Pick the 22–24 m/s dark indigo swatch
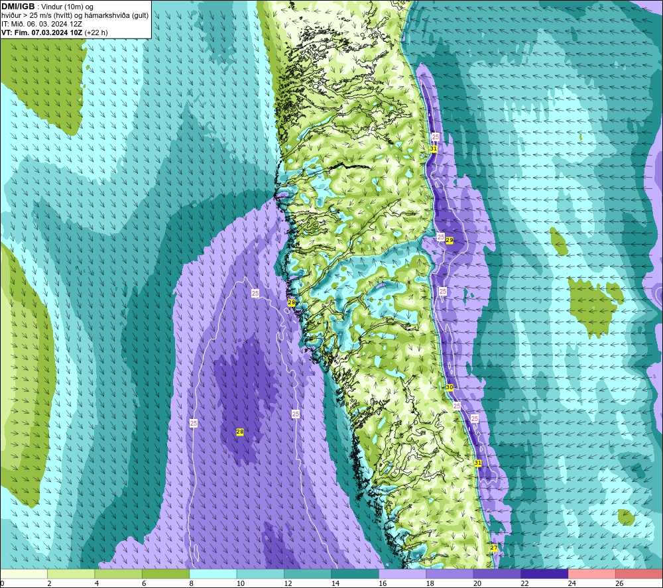This screenshot has width=663, height=588. pyautogui.click(x=544, y=573)
